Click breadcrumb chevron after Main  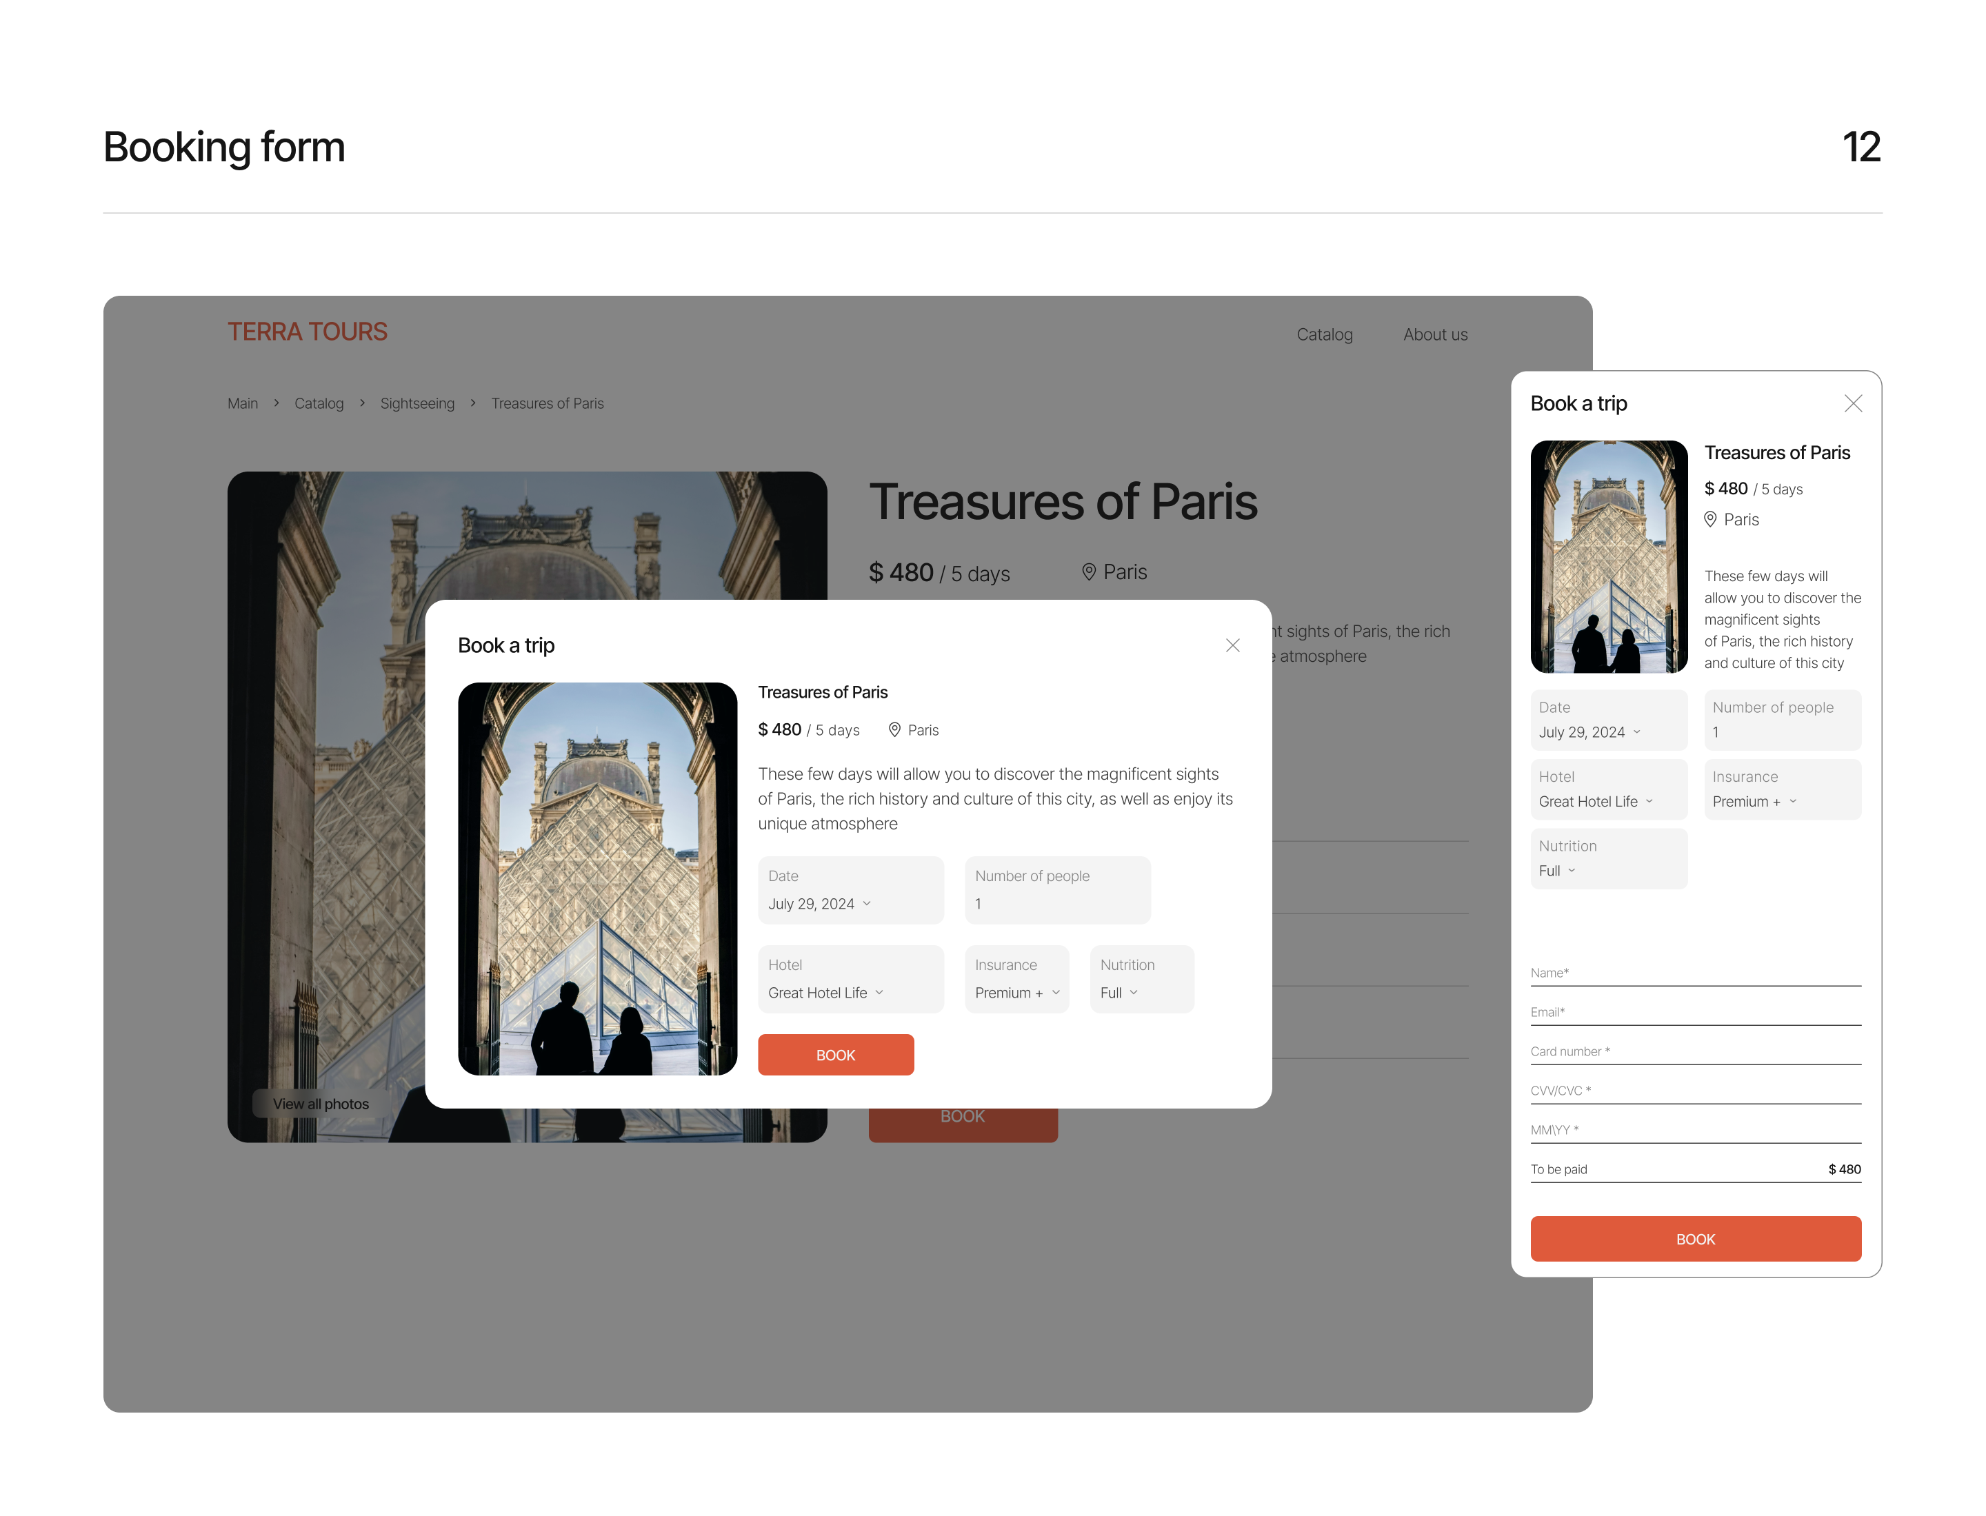277,403
